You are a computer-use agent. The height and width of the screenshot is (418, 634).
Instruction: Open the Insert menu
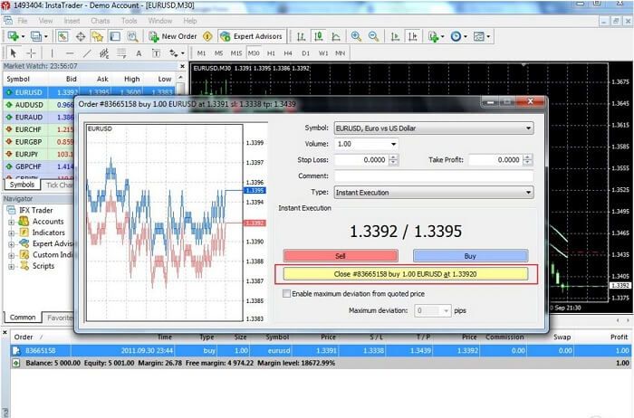click(72, 21)
